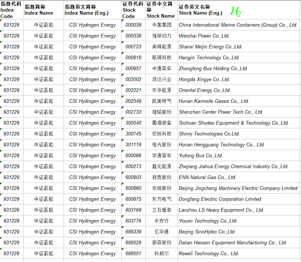Screen dimensions: 301x262
Task: Click stock code 688551 cell
Action: pos(133,253)
